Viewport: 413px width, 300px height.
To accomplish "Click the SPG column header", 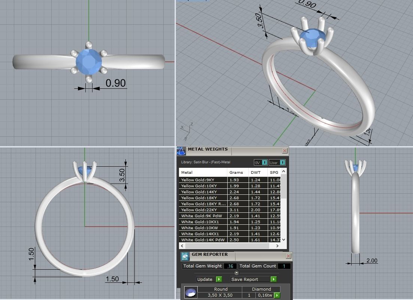I will [x=274, y=173].
